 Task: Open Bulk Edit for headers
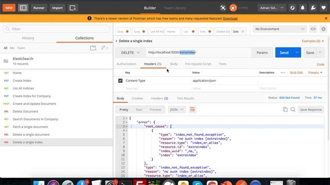tap(296, 72)
